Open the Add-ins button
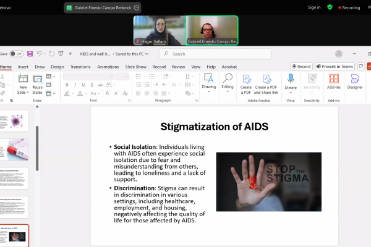This screenshot has width=371, height=247. coord(334,82)
